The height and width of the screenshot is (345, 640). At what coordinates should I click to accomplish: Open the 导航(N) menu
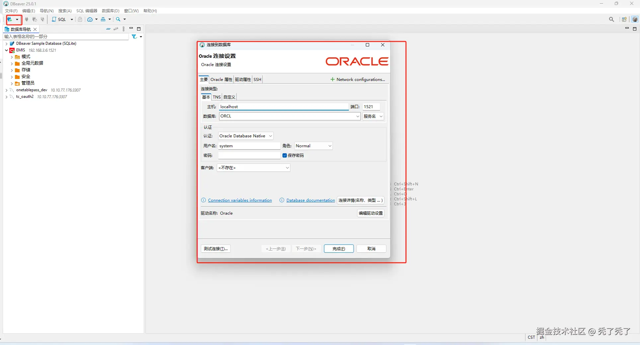coord(47,11)
